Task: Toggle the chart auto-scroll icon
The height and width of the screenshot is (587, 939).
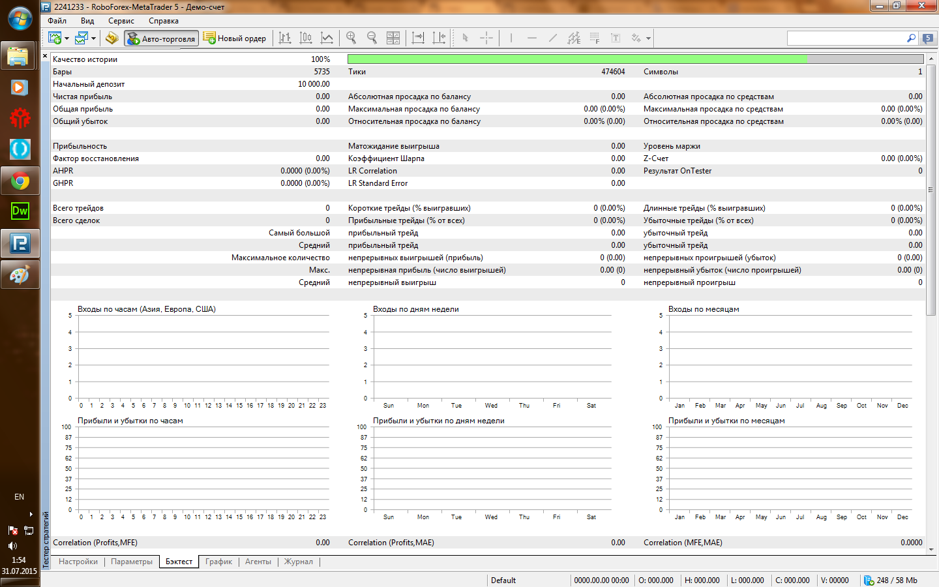Action: 418,38
